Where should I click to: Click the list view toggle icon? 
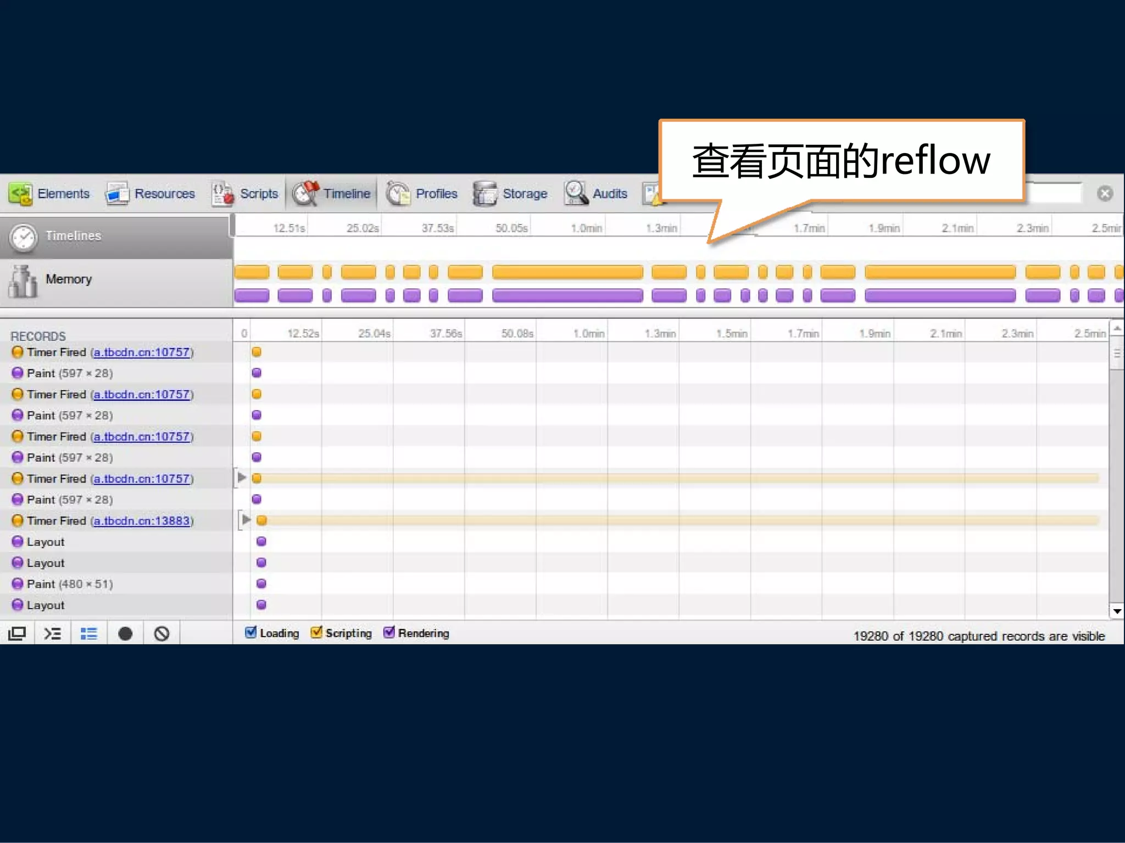[x=89, y=634]
